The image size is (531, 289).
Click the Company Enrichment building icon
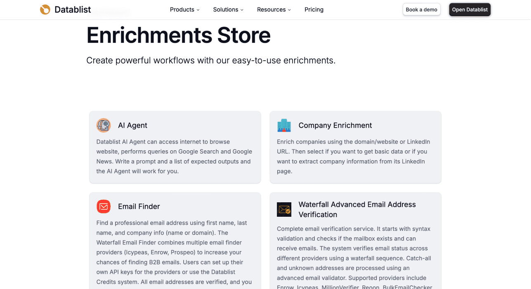(284, 125)
